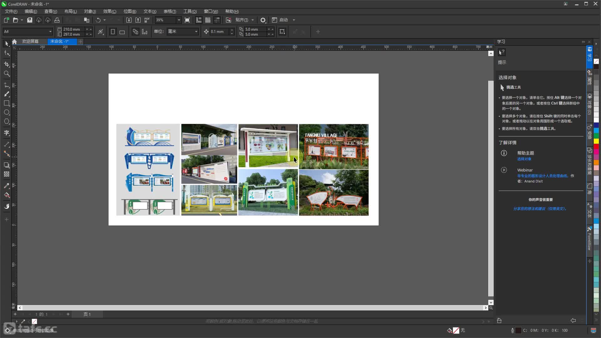This screenshot has height=338, width=601.
Task: Open the 位图(B) menu
Action: [130, 11]
